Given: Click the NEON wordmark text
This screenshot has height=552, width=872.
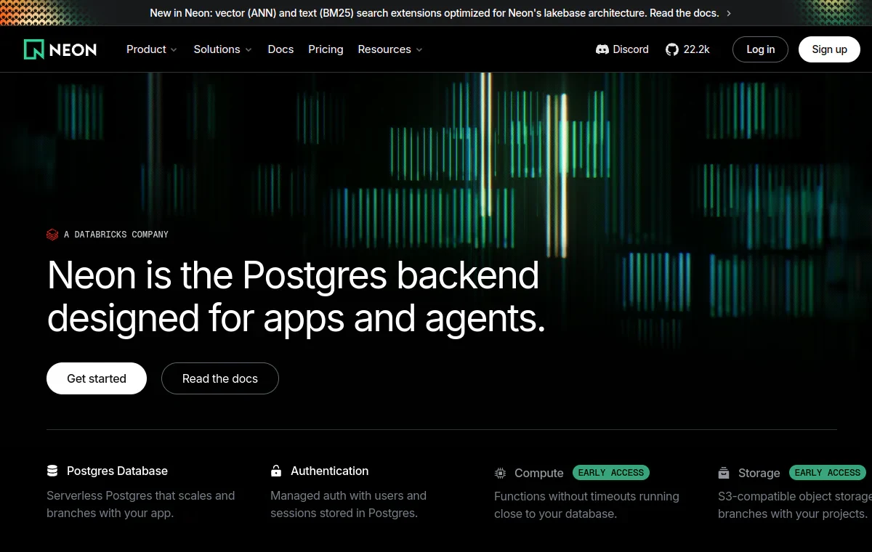Looking at the screenshot, I should point(73,49).
